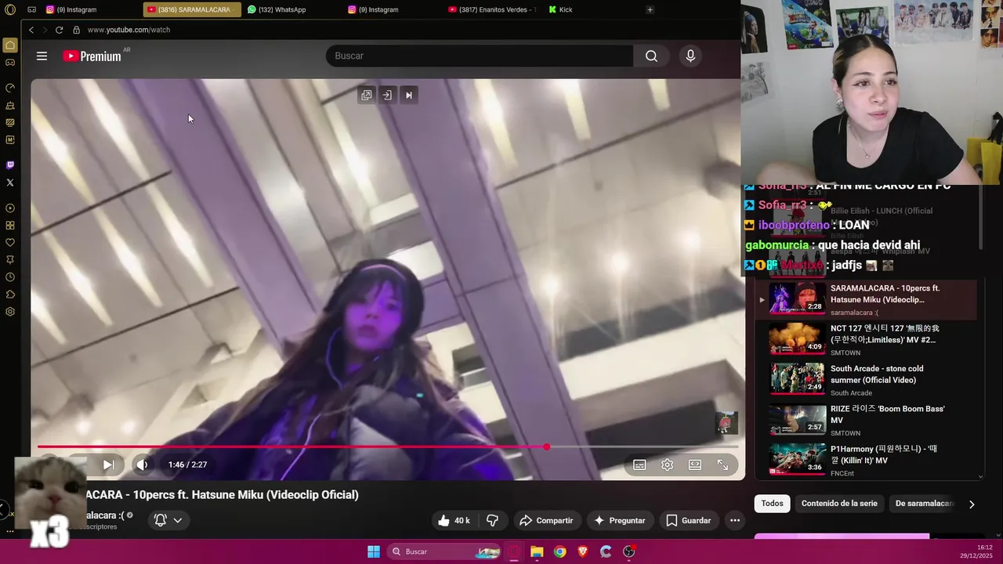Switch to the WhatsApp tab
Image resolution: width=1003 pixels, height=564 pixels.
[276, 9]
